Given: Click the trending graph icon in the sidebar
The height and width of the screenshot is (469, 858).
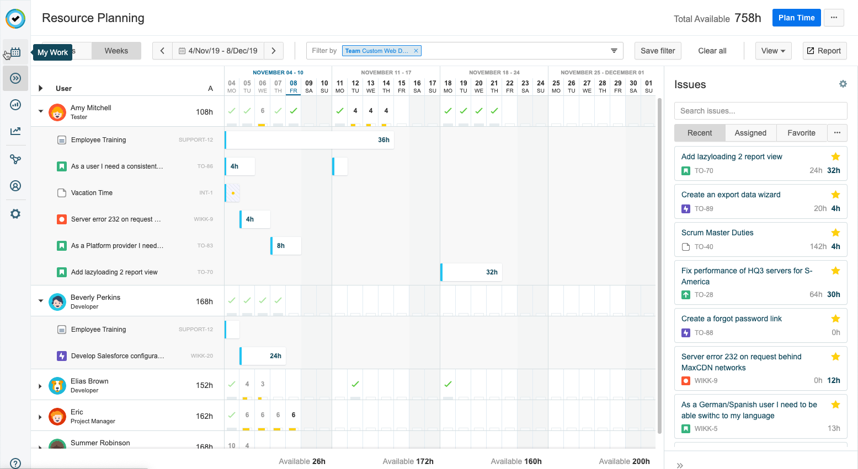Looking at the screenshot, I should (x=15, y=131).
